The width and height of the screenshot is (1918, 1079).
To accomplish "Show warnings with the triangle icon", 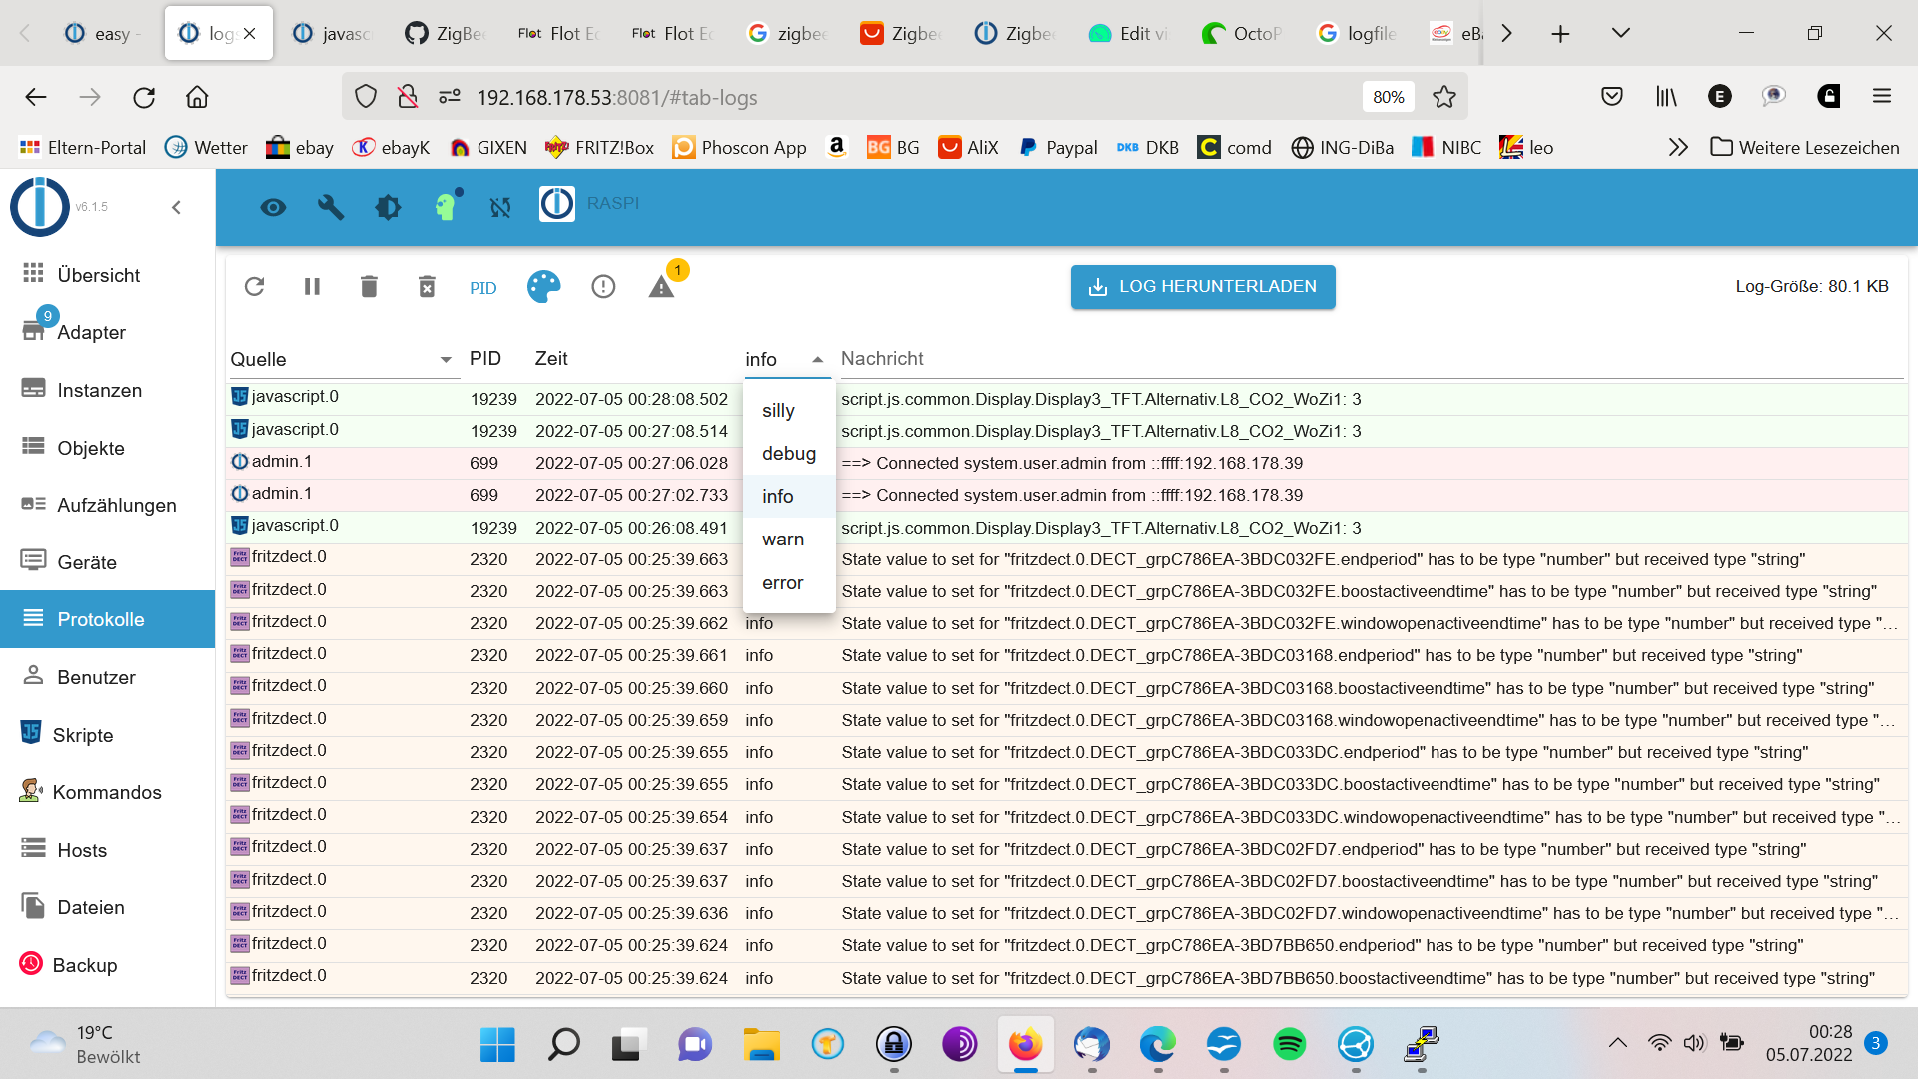I will coord(661,288).
